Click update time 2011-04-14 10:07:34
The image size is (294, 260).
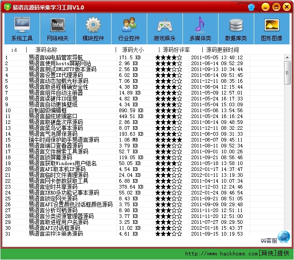217,181
